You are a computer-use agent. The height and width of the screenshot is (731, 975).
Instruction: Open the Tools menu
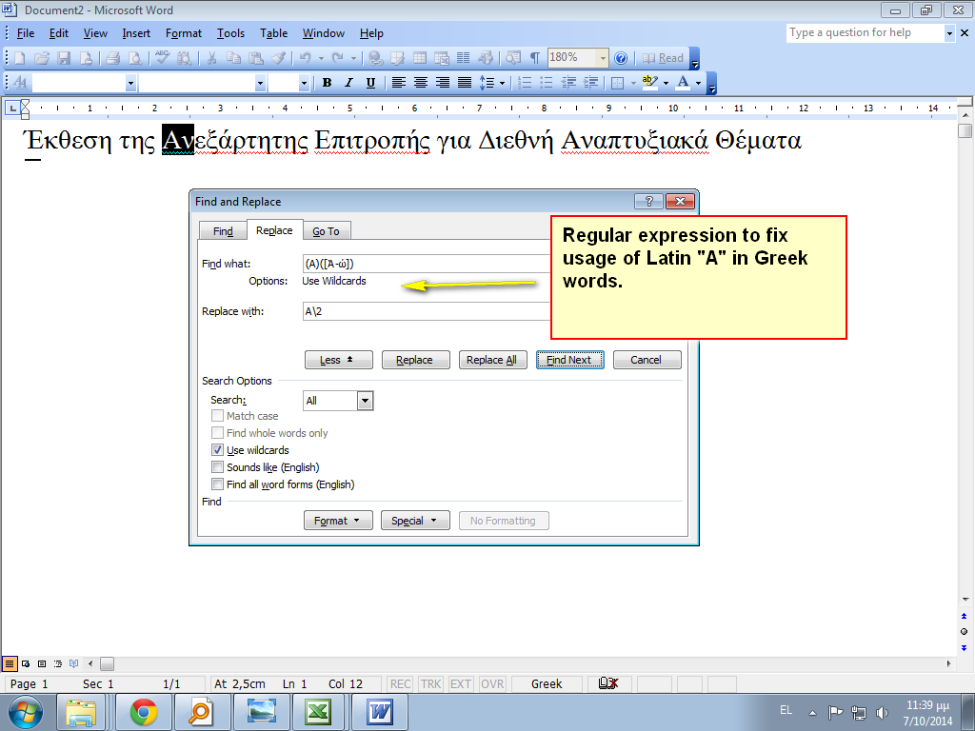[230, 33]
